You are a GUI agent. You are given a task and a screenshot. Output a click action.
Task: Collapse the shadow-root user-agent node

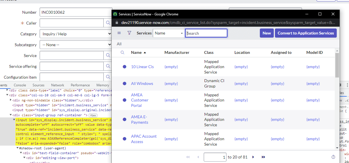pos(18,148)
